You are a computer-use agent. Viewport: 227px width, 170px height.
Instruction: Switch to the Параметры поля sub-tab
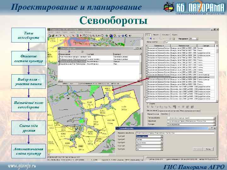tap(153, 114)
